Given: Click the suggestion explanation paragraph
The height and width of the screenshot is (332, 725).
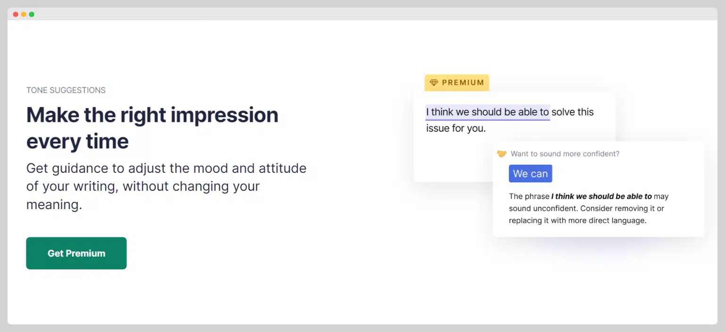Looking at the screenshot, I should 589,208.
